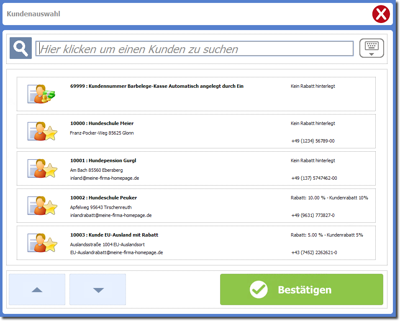
Task: Click the customer icon for Hundeschule Meier
Action: 41,131
